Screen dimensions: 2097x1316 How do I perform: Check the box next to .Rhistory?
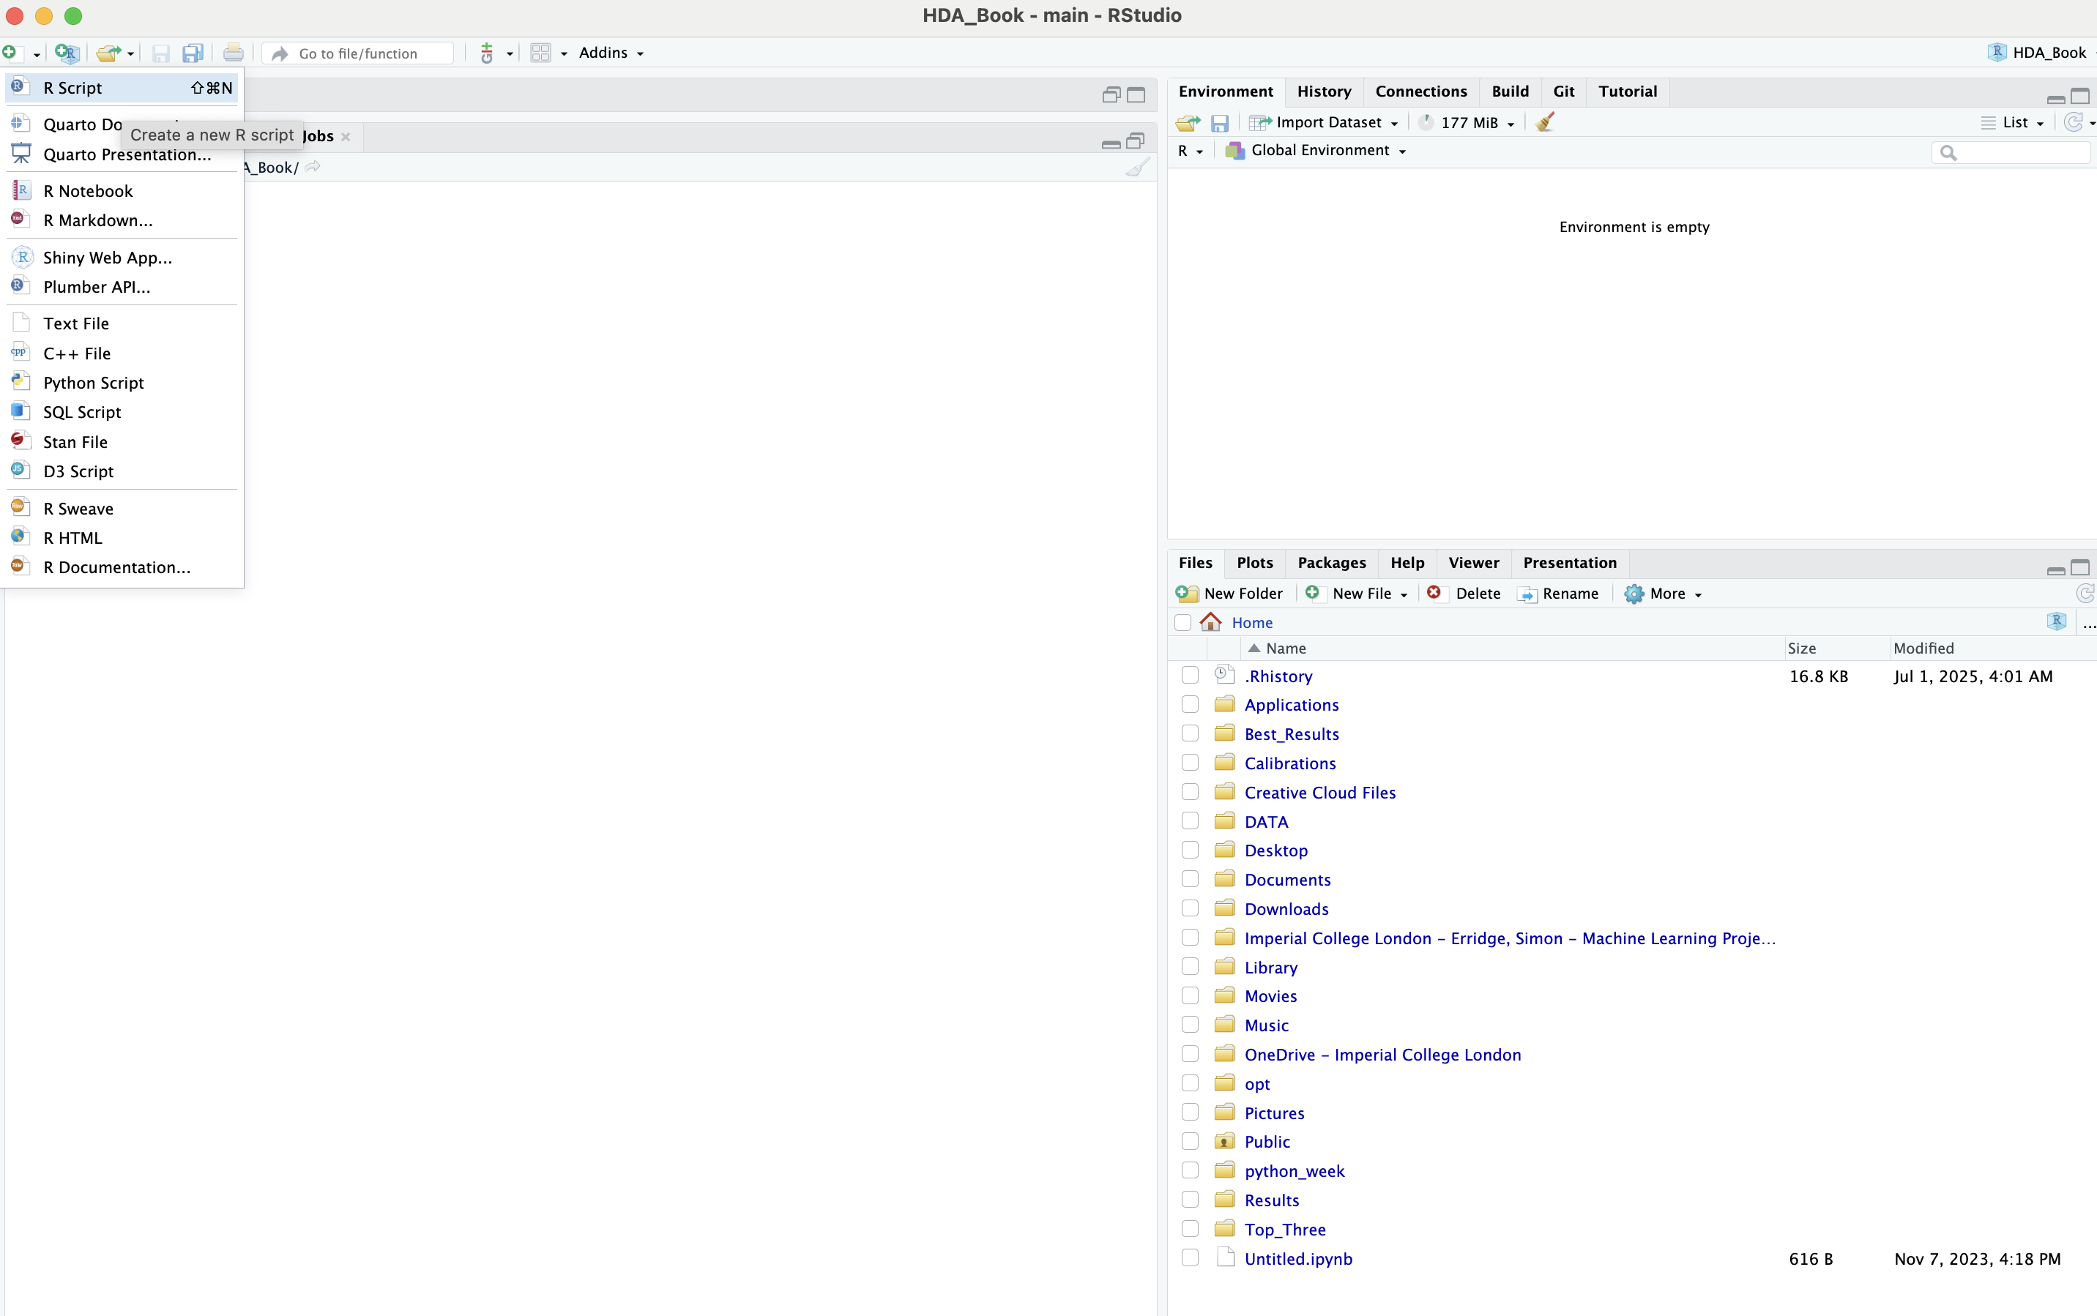tap(1189, 676)
